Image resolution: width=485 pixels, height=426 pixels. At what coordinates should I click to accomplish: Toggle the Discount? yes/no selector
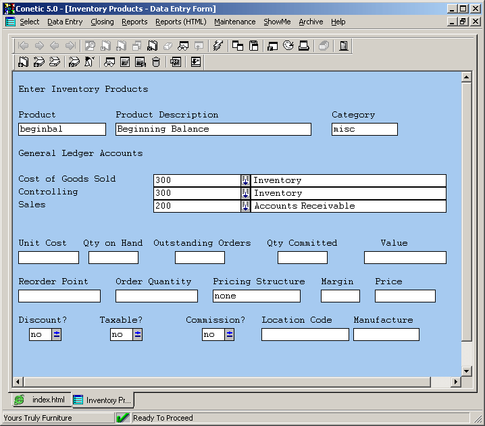tap(57, 334)
